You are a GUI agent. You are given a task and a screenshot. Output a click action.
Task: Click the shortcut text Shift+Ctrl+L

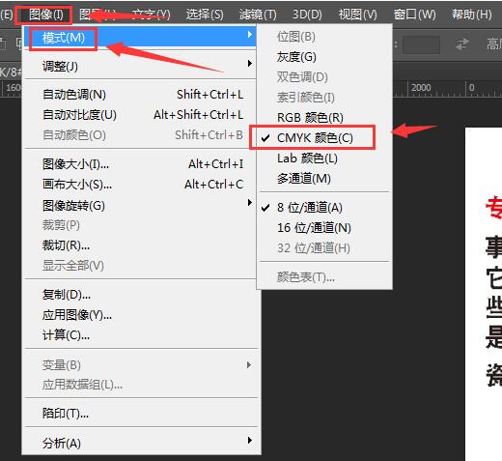pos(210,95)
